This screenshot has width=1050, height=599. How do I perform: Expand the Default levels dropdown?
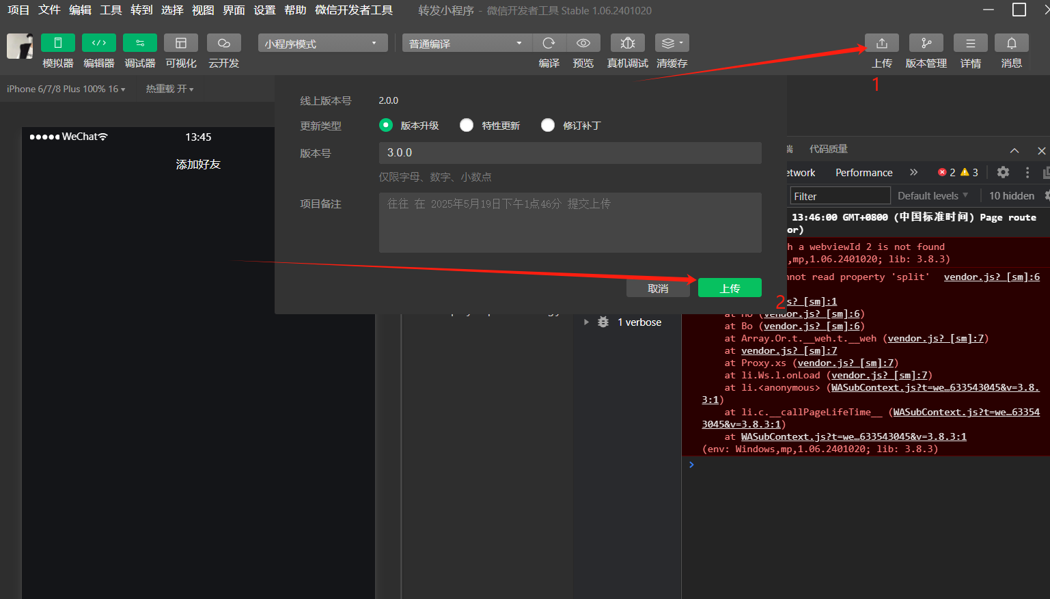932,196
